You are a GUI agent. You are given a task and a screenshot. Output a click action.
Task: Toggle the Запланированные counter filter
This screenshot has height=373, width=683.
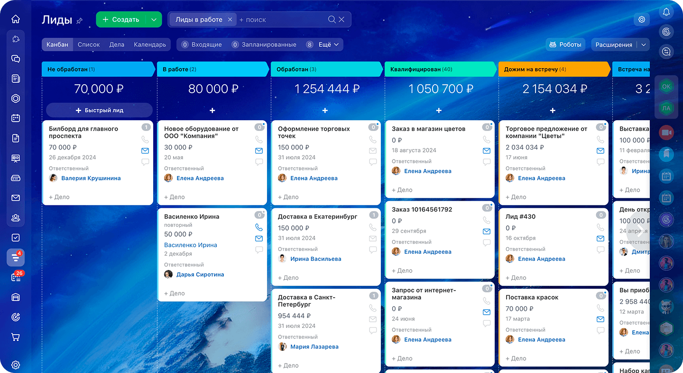(x=264, y=44)
